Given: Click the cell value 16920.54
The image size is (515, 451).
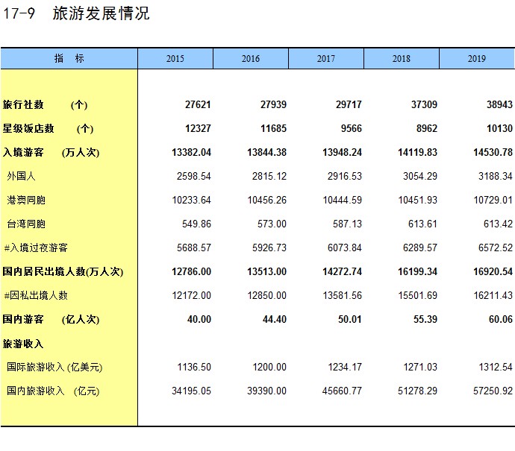Looking at the screenshot, I should pyautogui.click(x=493, y=271).
